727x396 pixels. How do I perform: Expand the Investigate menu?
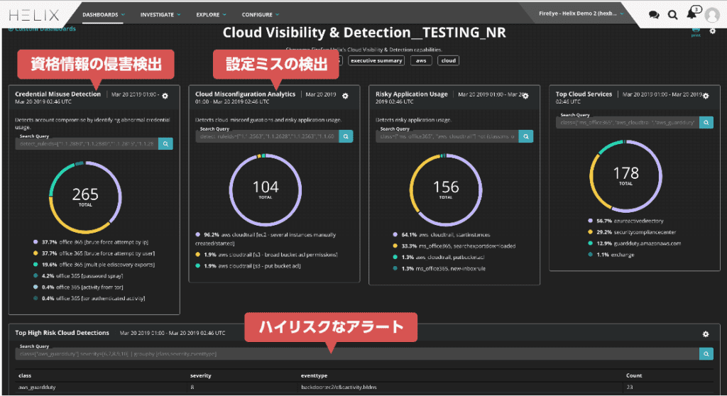[x=160, y=15]
